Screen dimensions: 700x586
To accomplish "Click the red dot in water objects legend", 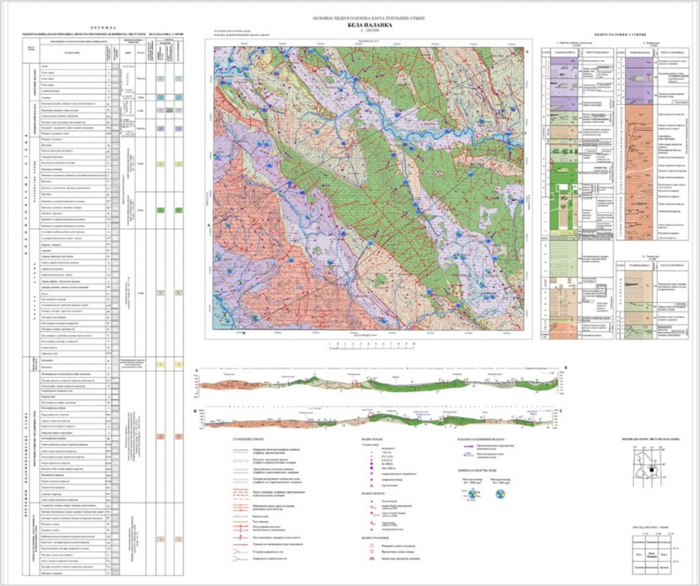I will click(371, 500).
